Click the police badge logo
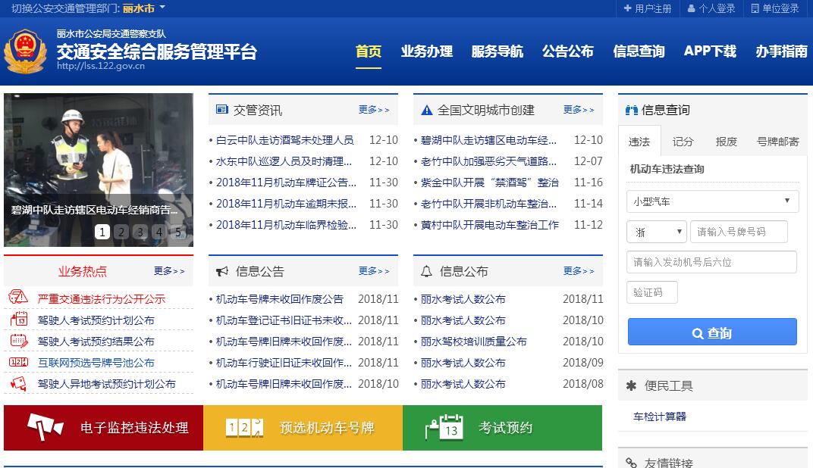Viewport: 813px width, 468px height. [25, 51]
